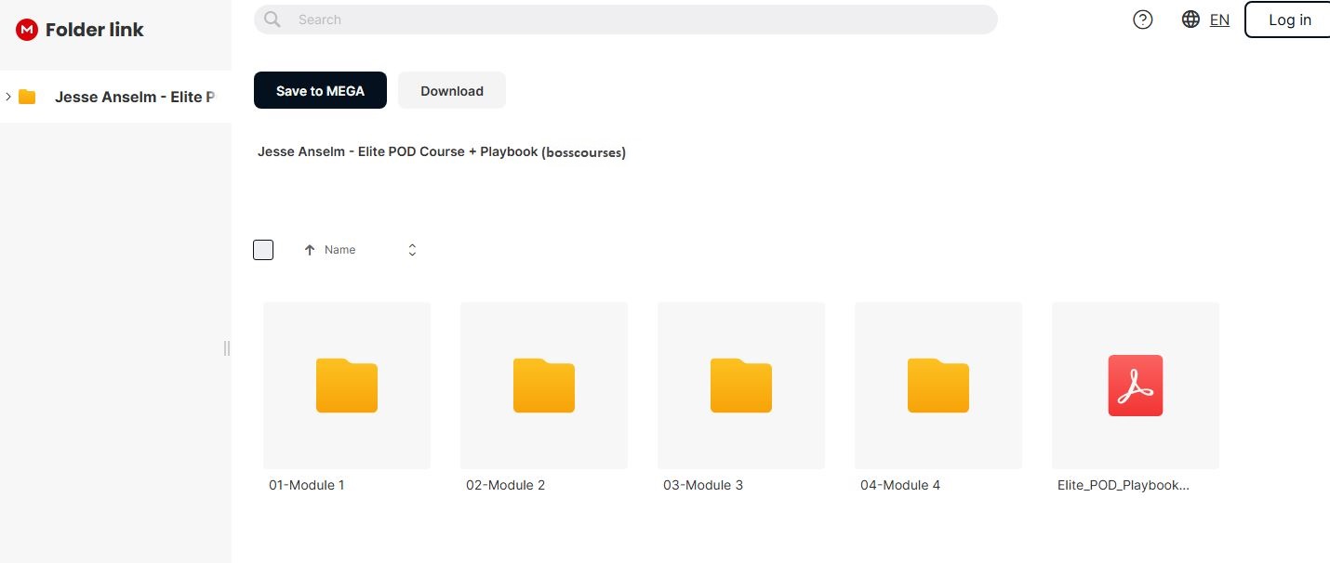This screenshot has width=1330, height=563.
Task: Open the Elite_POD_Playbook PDF file icon
Action: pos(1136,385)
